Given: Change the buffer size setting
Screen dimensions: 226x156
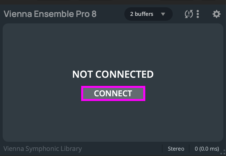Looking at the screenshot, I should point(148,14).
